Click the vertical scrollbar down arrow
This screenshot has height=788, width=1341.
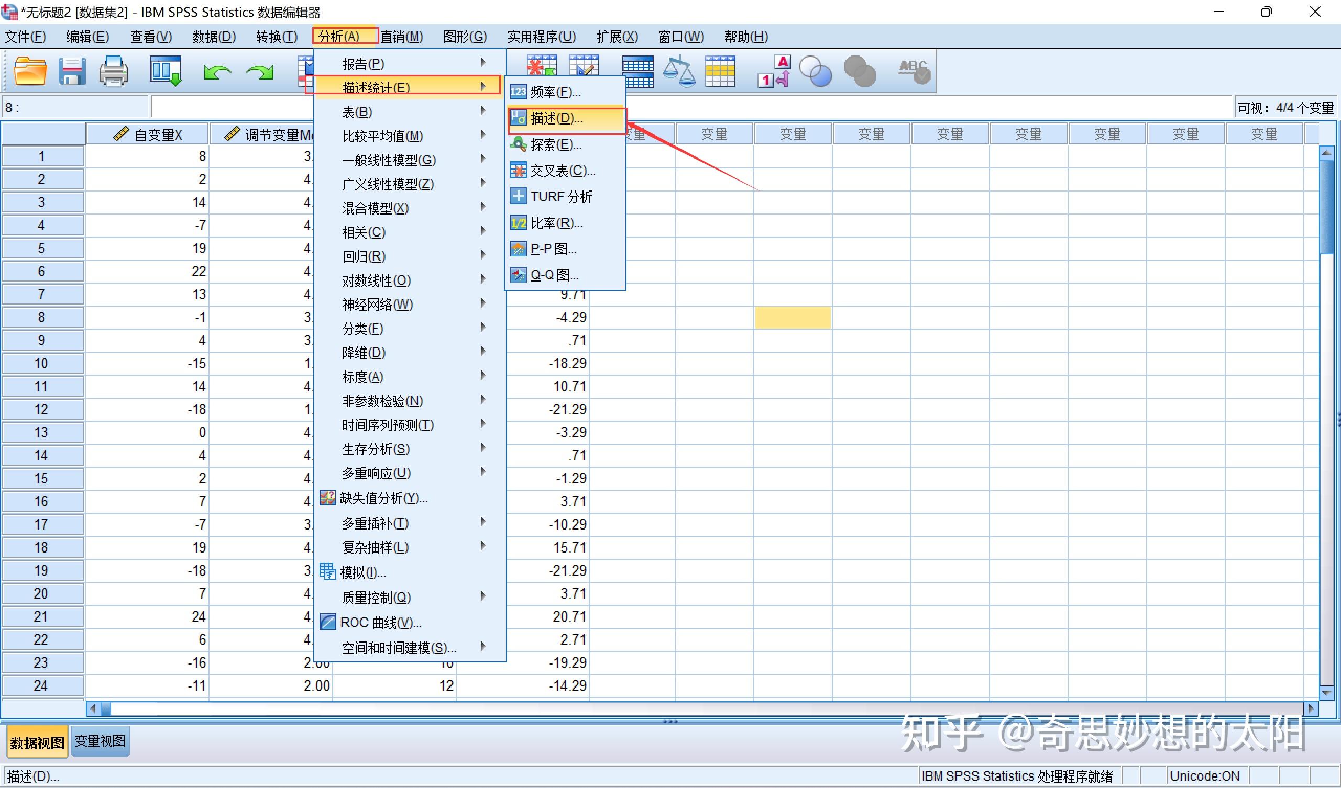[x=1326, y=692]
